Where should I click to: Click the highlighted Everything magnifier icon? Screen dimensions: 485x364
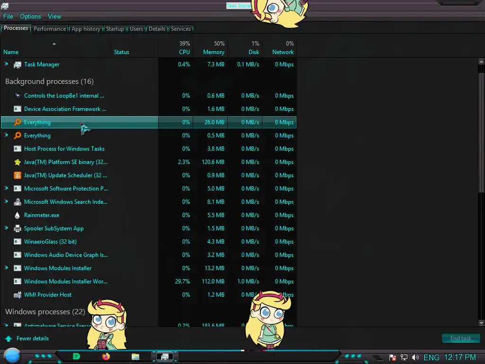[18, 122]
